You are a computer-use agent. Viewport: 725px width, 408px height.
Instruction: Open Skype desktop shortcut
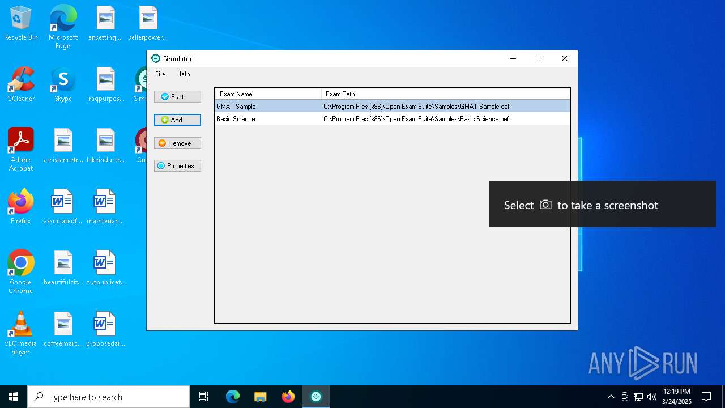click(x=63, y=84)
